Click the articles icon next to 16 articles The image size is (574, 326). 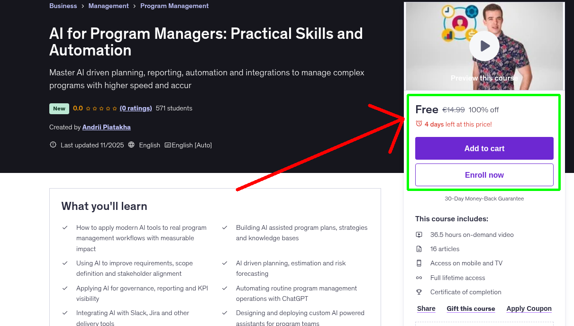tap(419, 249)
